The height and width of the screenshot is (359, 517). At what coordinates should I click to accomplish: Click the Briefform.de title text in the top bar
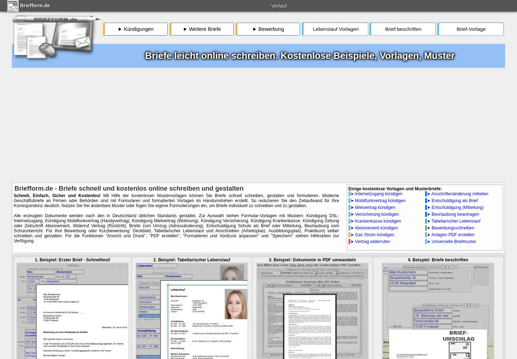click(x=35, y=5)
